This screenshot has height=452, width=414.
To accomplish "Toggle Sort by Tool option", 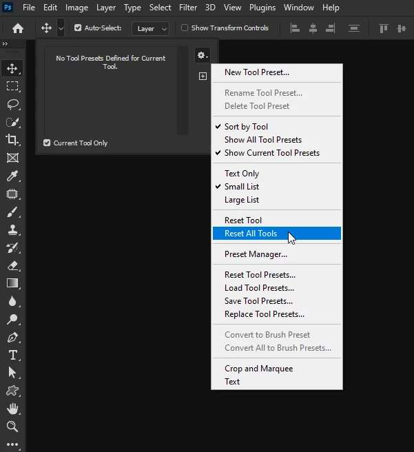I will click(246, 127).
